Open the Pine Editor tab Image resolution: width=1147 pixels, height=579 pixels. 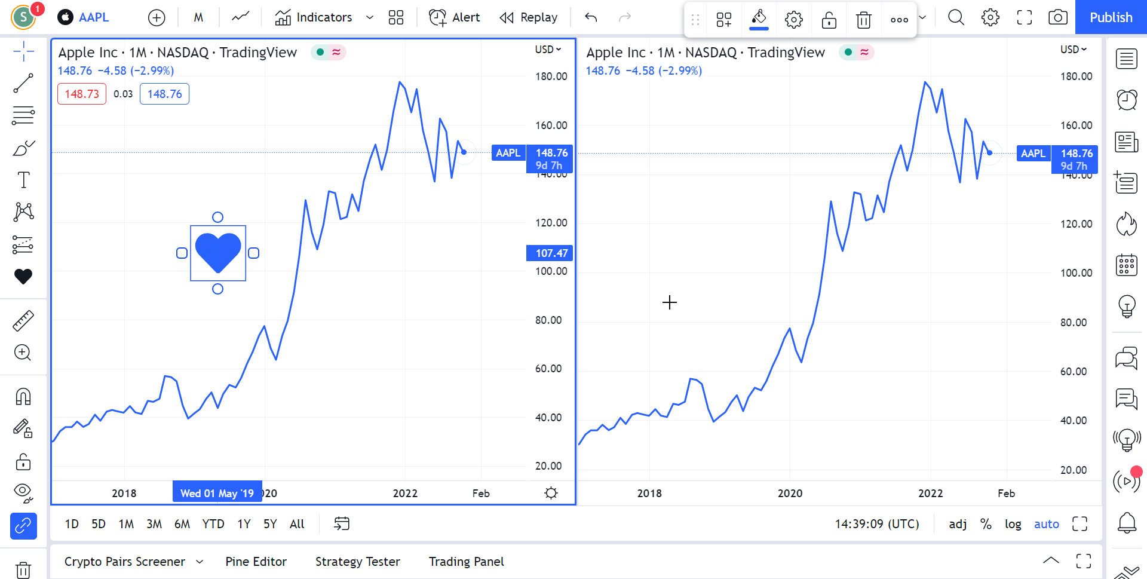tap(256, 562)
